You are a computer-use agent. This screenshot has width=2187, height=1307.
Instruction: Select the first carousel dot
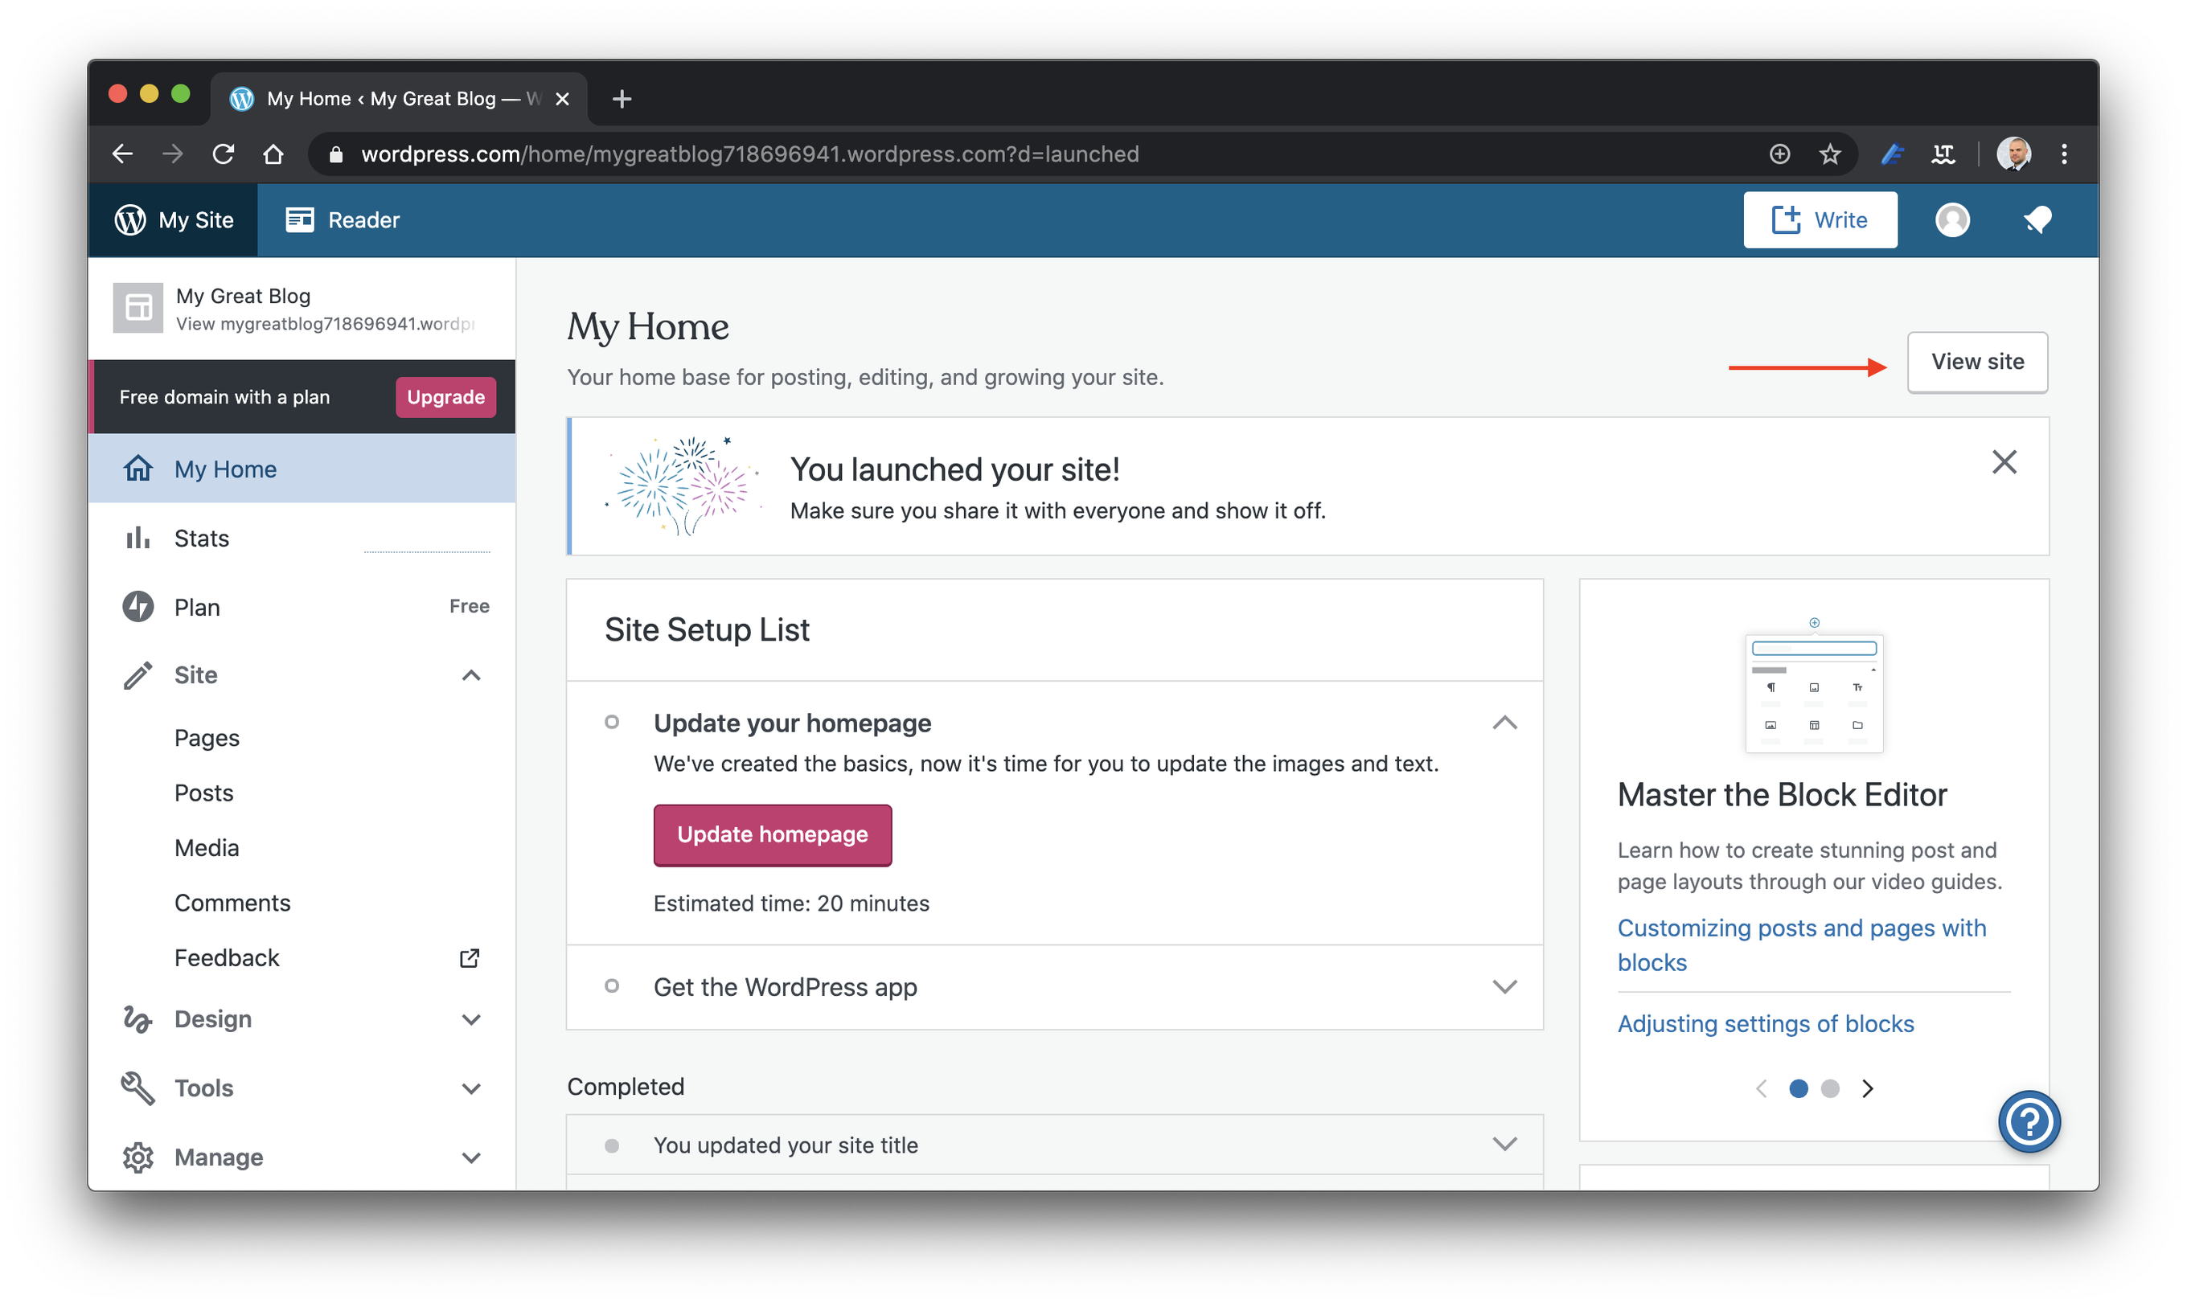click(1798, 1088)
